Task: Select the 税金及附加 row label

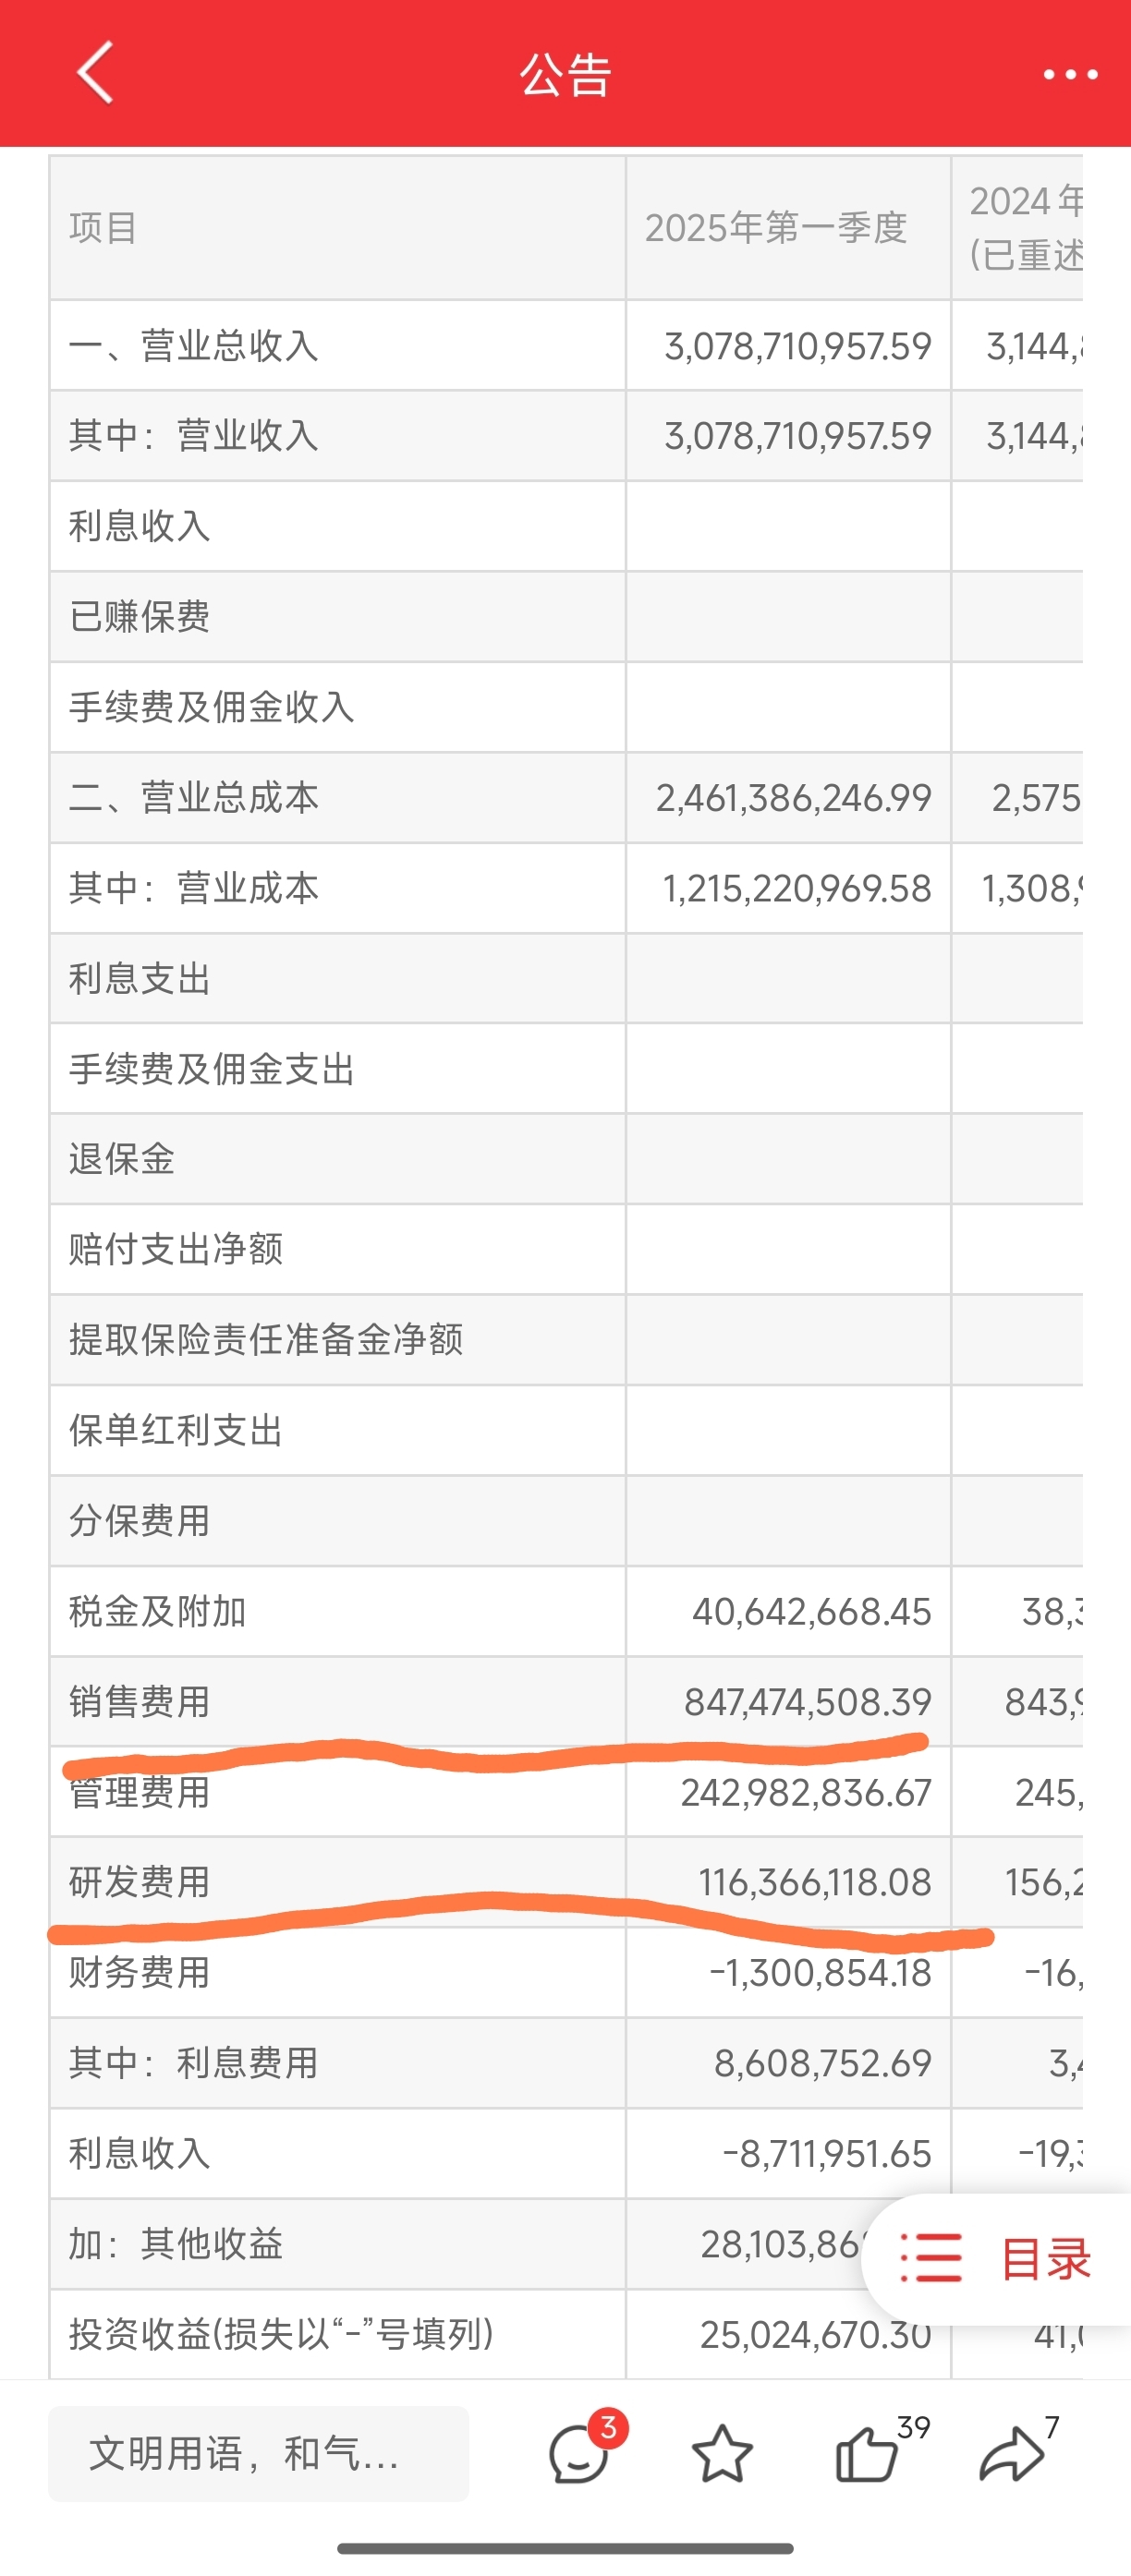Action: tap(158, 1611)
